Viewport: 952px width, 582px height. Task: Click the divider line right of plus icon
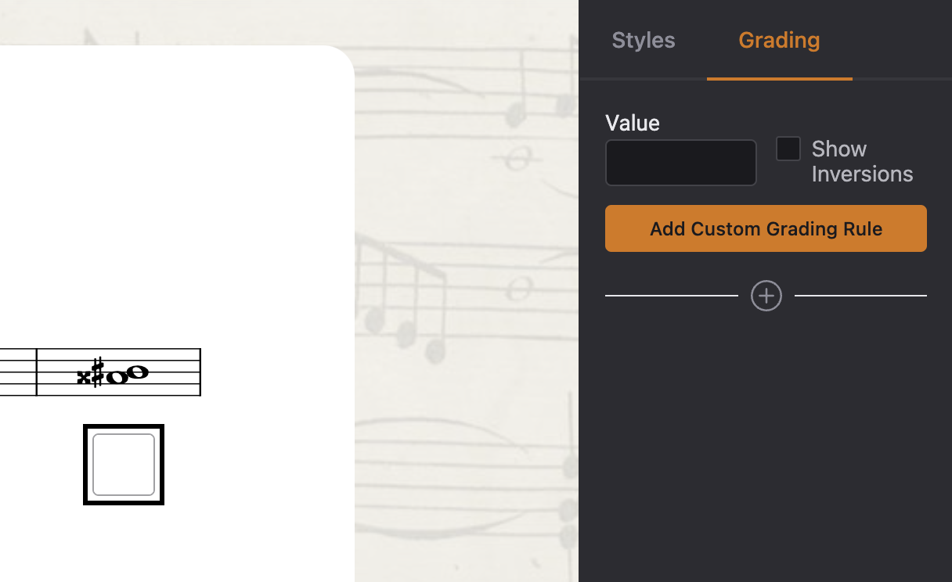[860, 296]
